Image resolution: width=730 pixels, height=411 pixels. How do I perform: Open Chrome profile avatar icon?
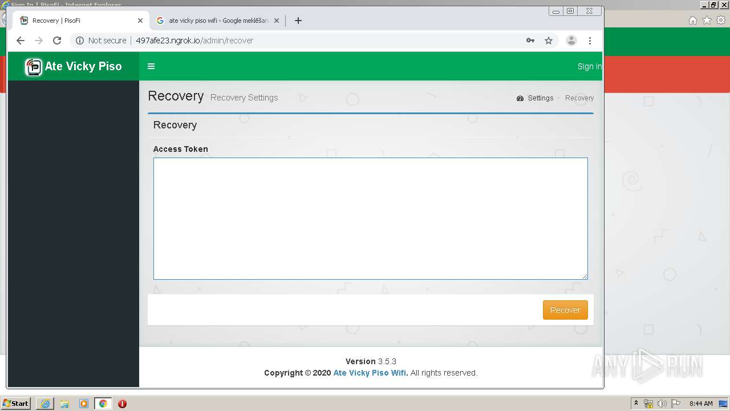point(571,41)
